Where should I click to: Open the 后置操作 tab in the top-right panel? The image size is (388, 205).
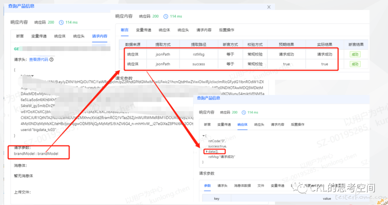(226, 30)
